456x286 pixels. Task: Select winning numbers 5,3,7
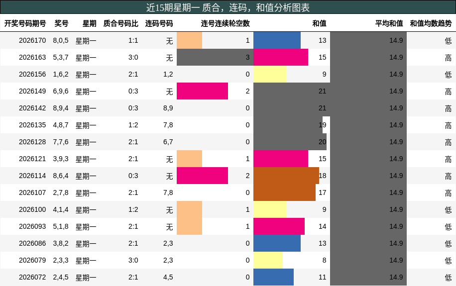click(61, 57)
